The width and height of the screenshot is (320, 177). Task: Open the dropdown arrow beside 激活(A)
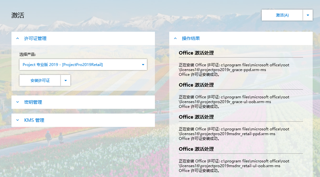(308, 15)
